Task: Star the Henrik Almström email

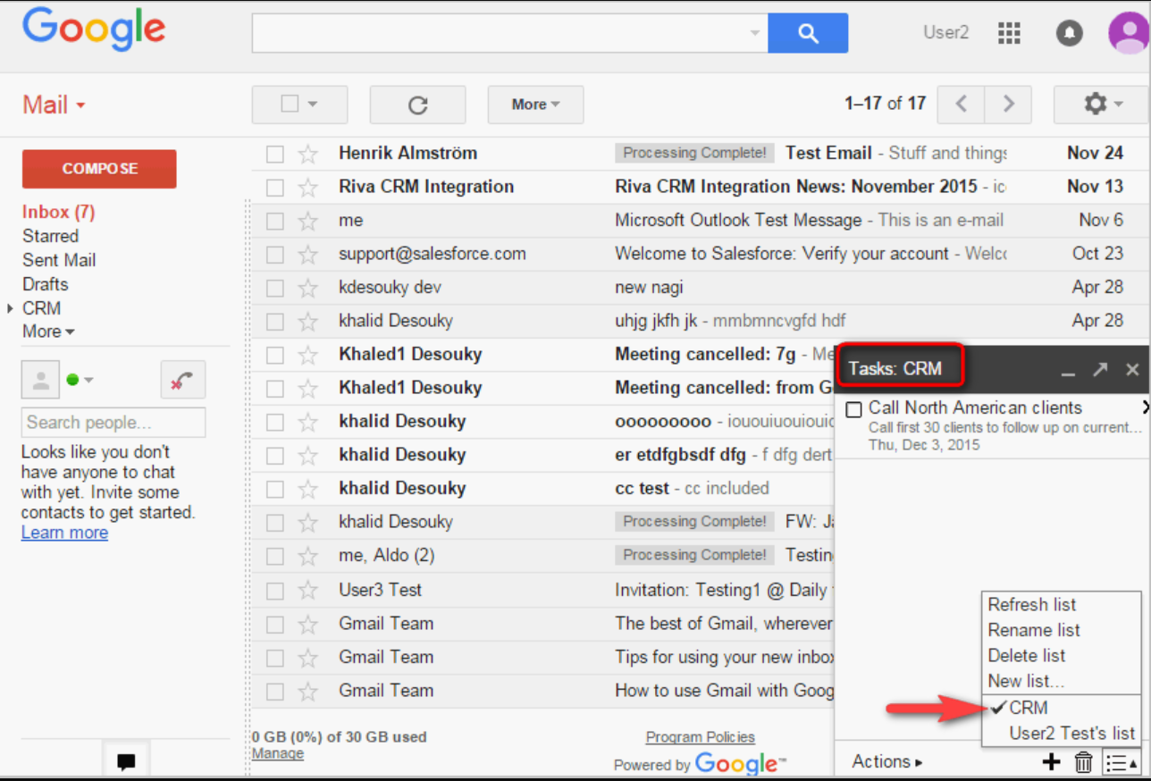Action: click(x=308, y=154)
